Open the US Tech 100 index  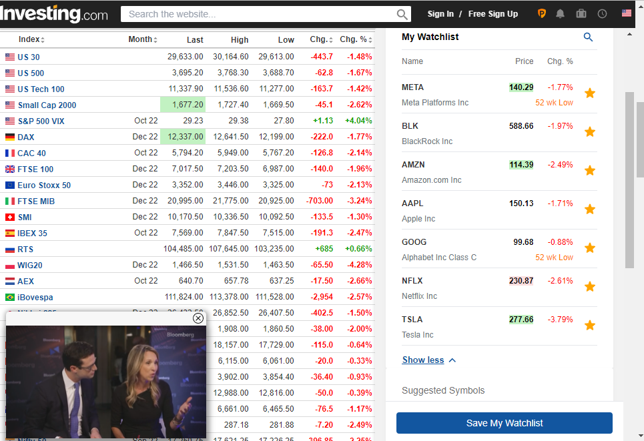41,89
